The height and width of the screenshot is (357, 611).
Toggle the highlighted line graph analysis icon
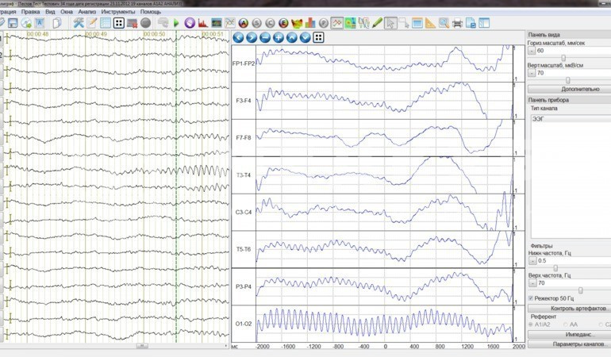pyautogui.click(x=337, y=23)
